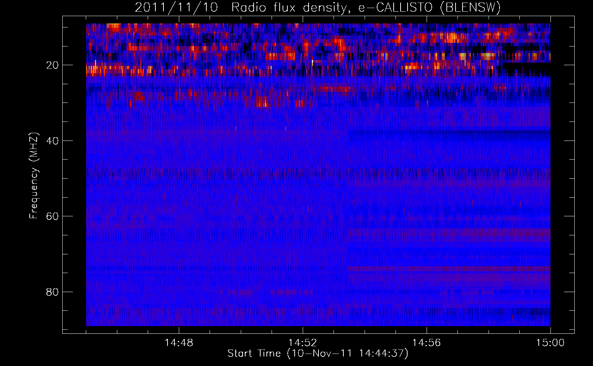Click the 20 MHz frequency tick label
This screenshot has width=593, height=366.
point(52,65)
